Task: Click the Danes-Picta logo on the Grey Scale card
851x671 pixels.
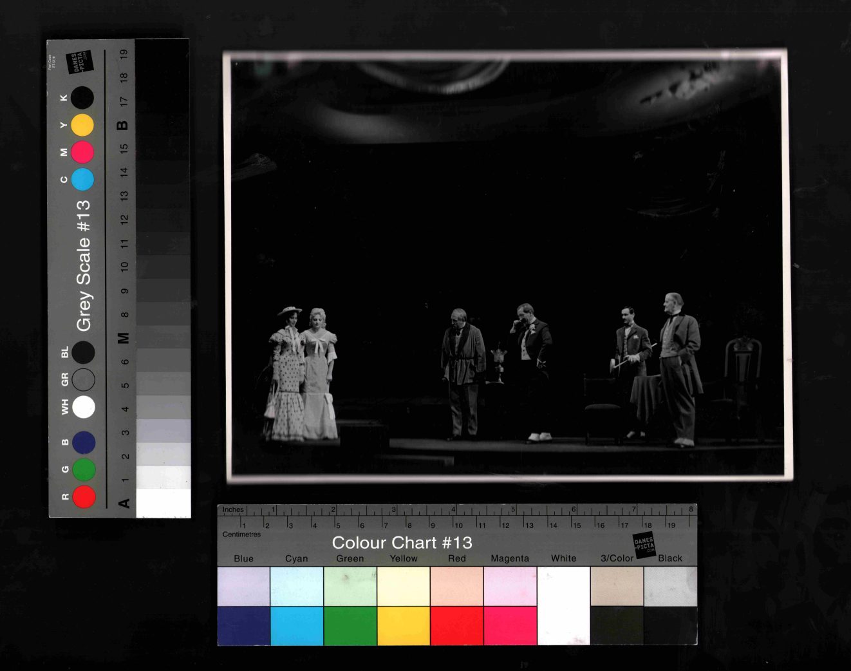Action: tap(82, 62)
